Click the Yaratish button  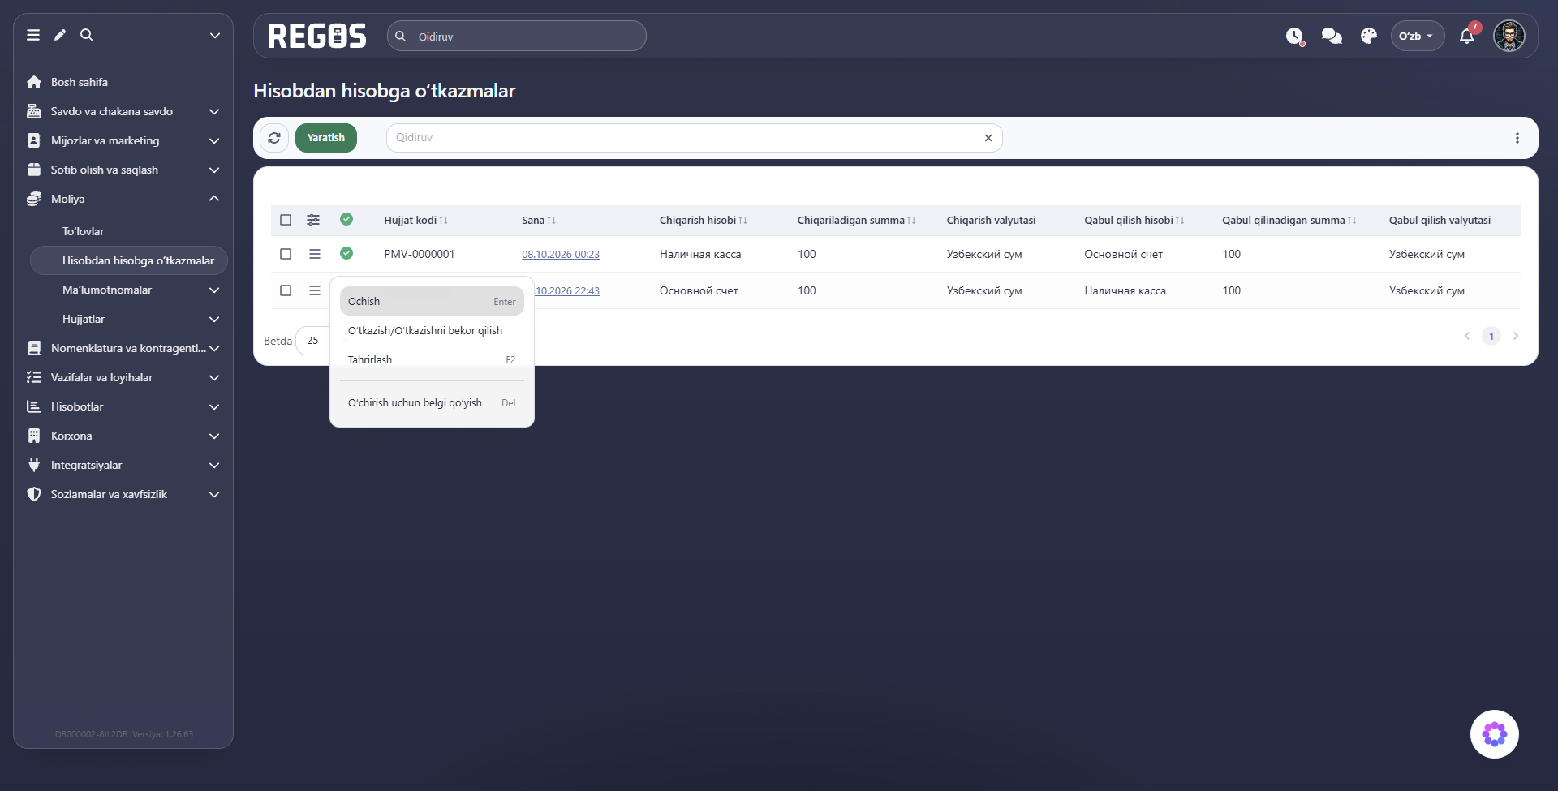tap(325, 138)
